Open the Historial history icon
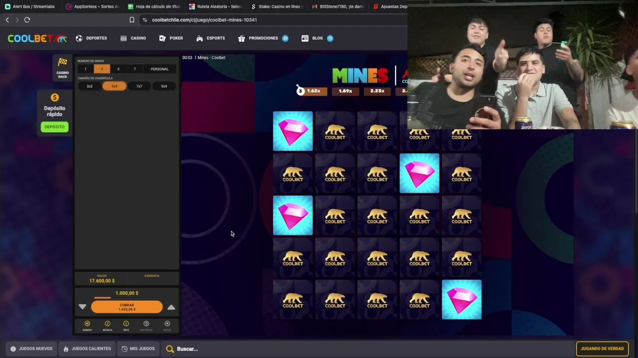 [146, 324]
